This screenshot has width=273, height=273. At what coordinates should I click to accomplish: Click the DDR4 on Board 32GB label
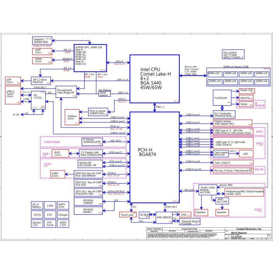coord(236,67)
